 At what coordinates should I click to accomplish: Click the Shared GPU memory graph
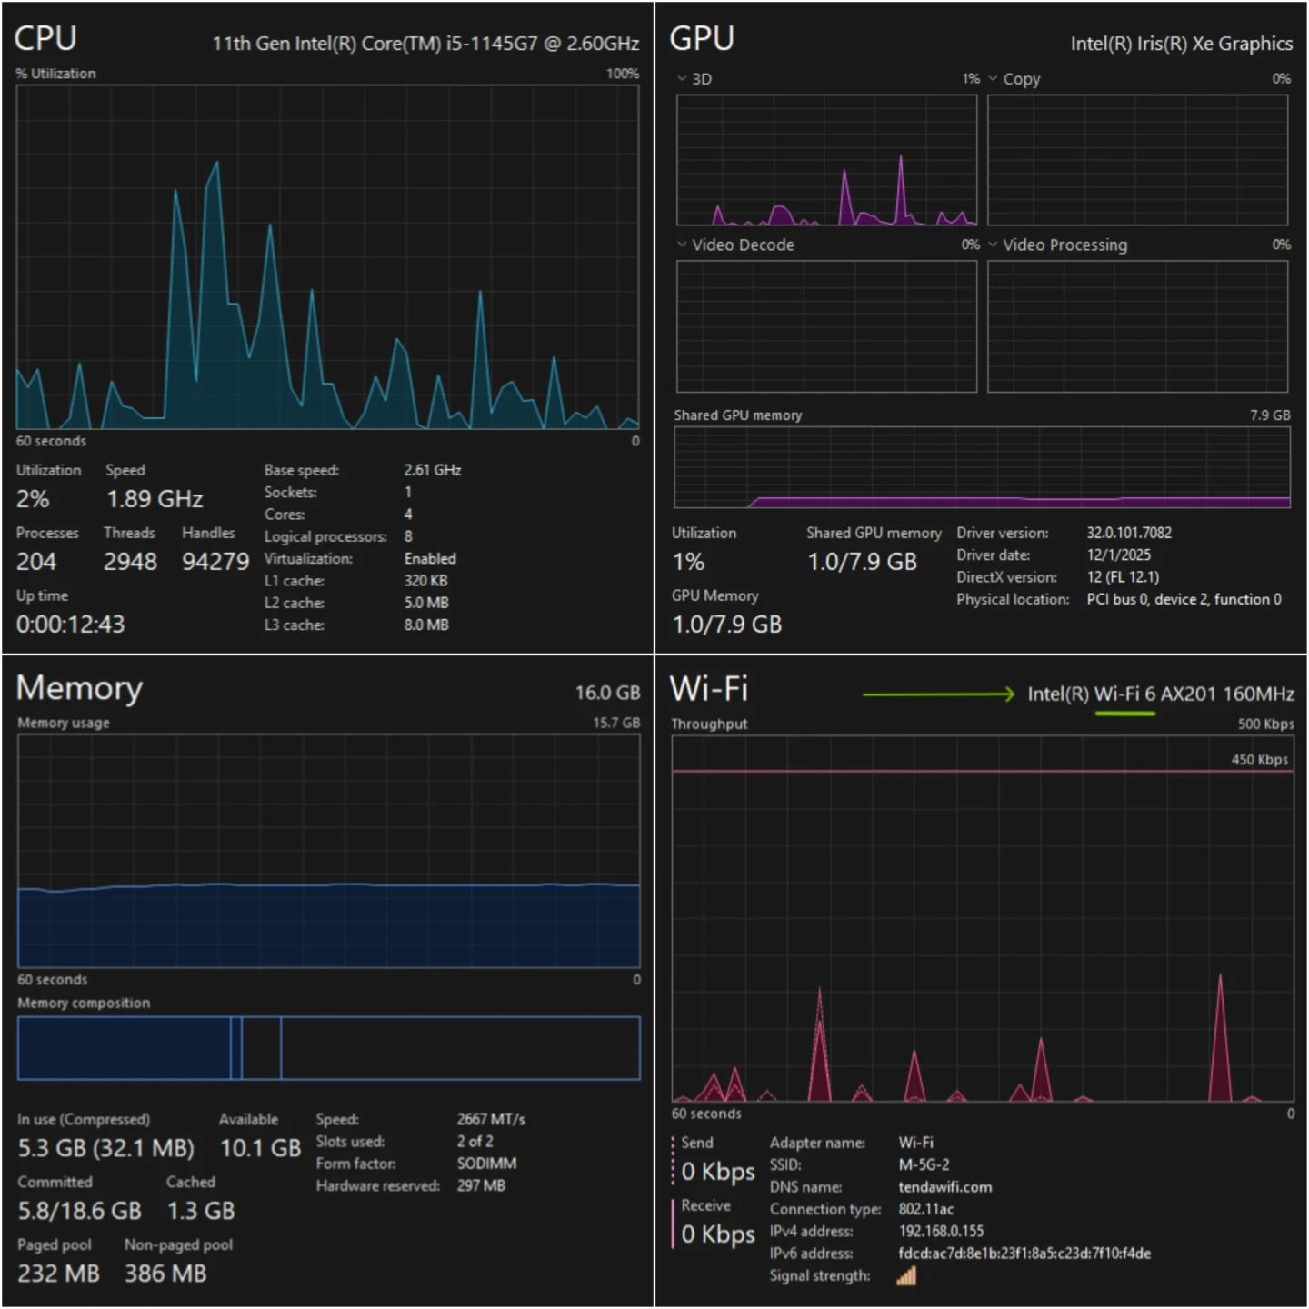click(982, 467)
